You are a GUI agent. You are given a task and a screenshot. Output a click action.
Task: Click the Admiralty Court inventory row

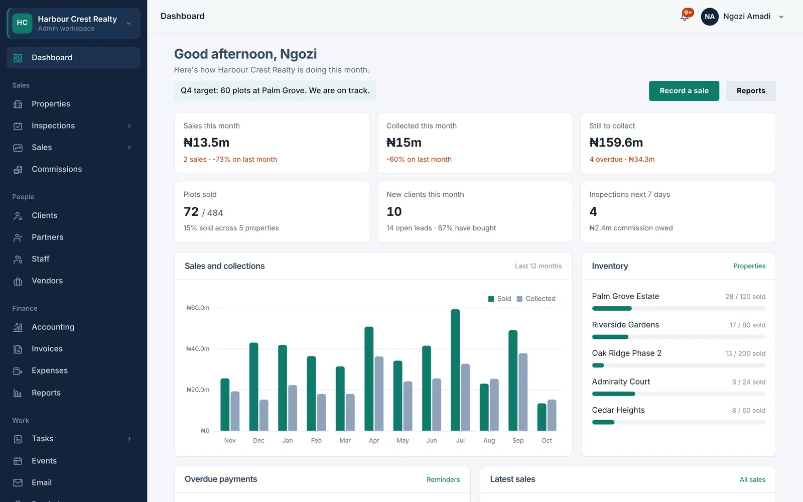pos(679,388)
